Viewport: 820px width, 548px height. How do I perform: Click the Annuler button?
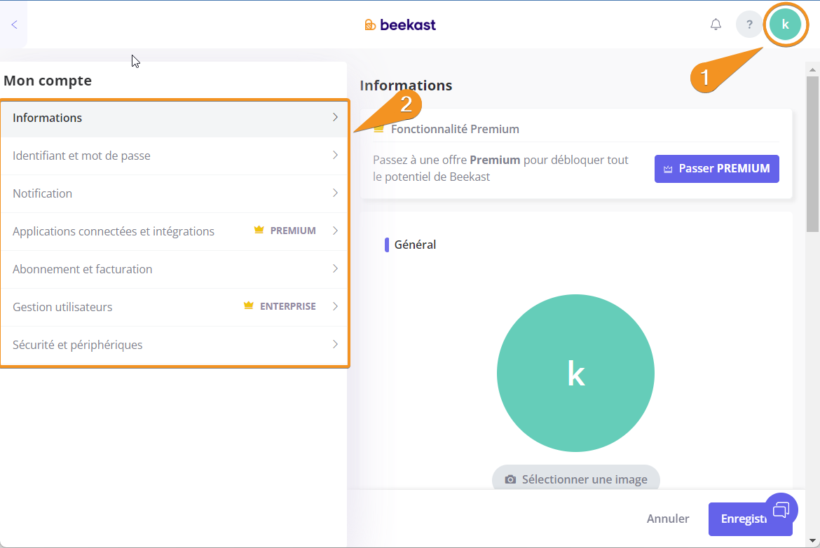[668, 519]
